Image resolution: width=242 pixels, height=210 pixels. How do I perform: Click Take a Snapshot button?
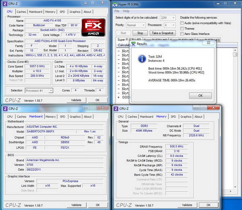pyautogui.click(x=163, y=33)
